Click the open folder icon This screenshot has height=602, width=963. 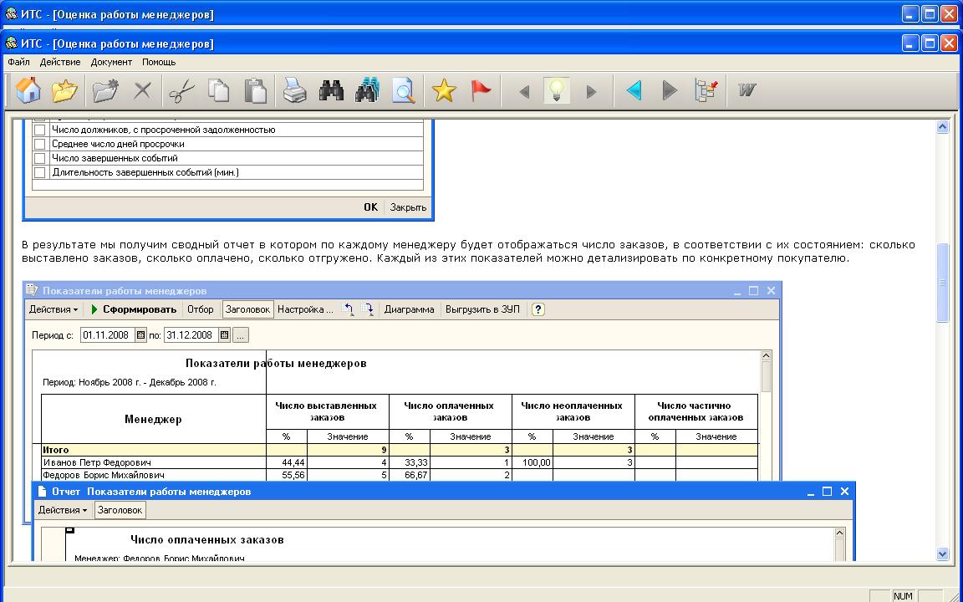[x=64, y=90]
